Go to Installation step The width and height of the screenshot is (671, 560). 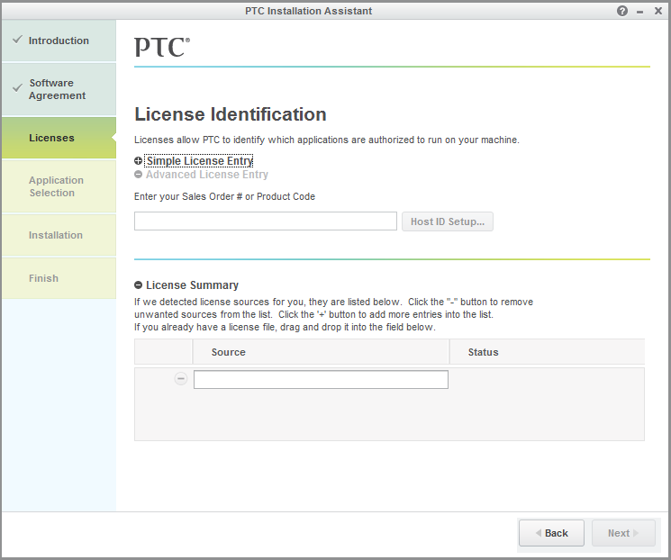pos(59,235)
